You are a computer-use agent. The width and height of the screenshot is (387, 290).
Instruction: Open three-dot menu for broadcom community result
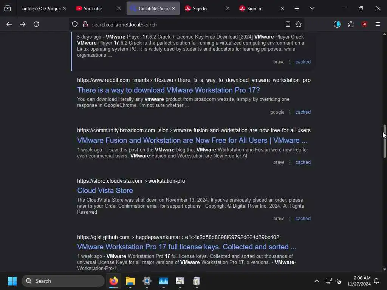(290, 162)
